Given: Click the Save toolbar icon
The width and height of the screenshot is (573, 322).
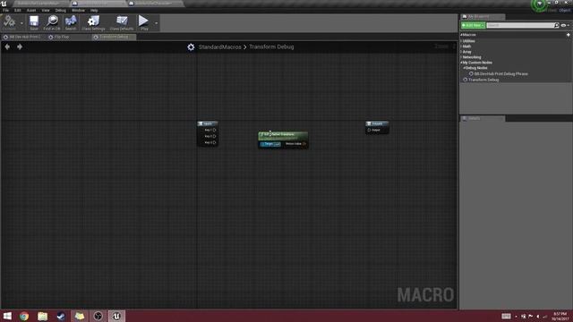Looking at the screenshot, I should coord(34,22).
